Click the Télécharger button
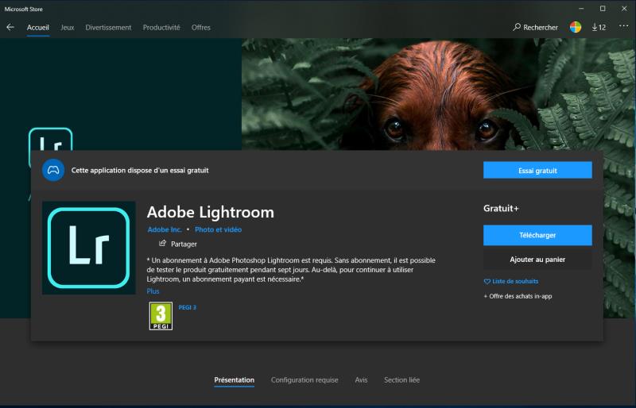The width and height of the screenshot is (636, 408). click(537, 235)
